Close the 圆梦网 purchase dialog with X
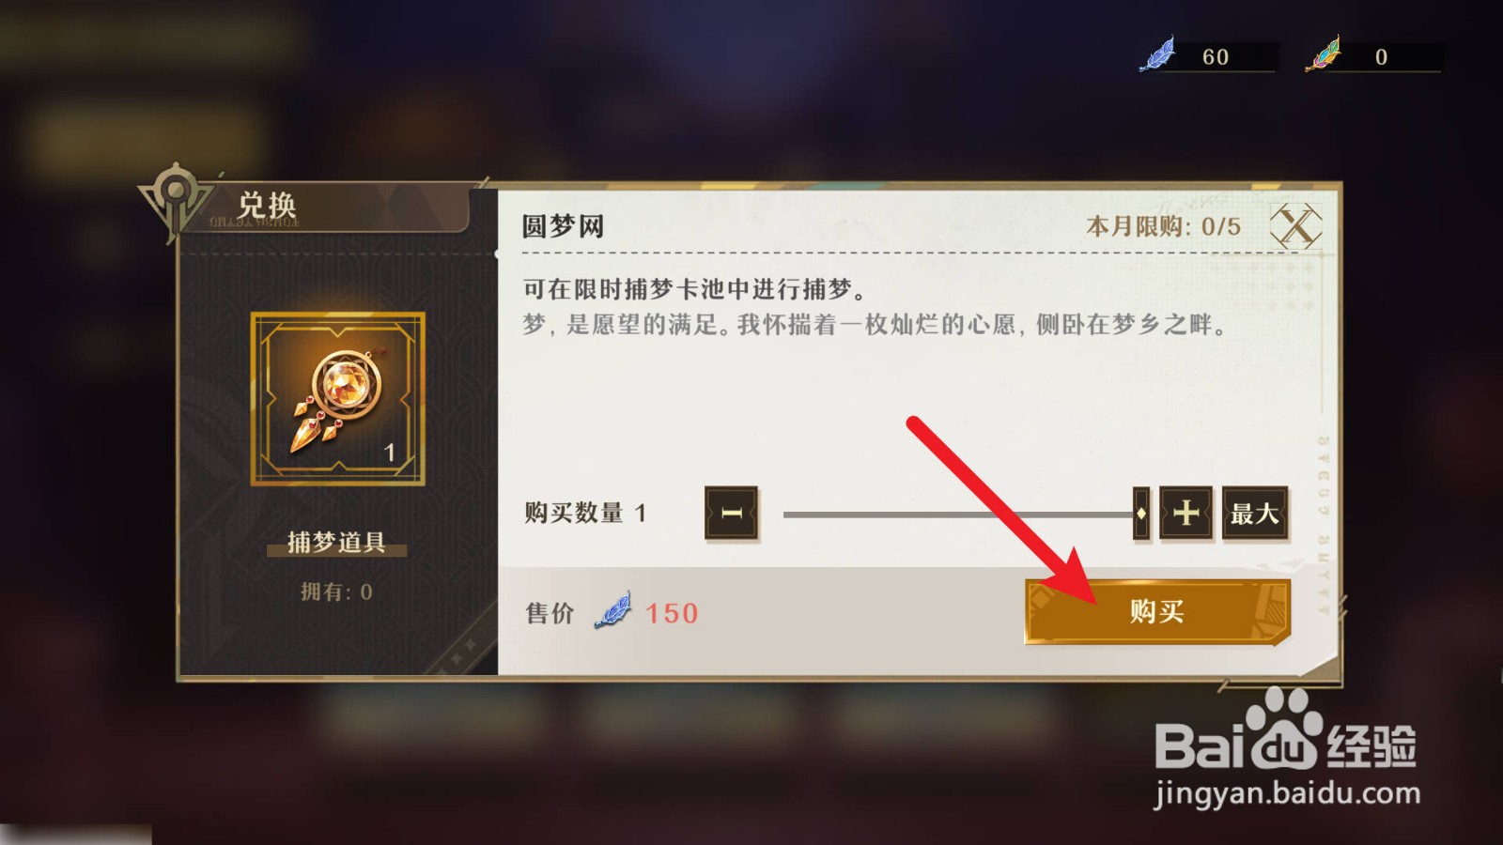The width and height of the screenshot is (1503, 845). (1295, 226)
